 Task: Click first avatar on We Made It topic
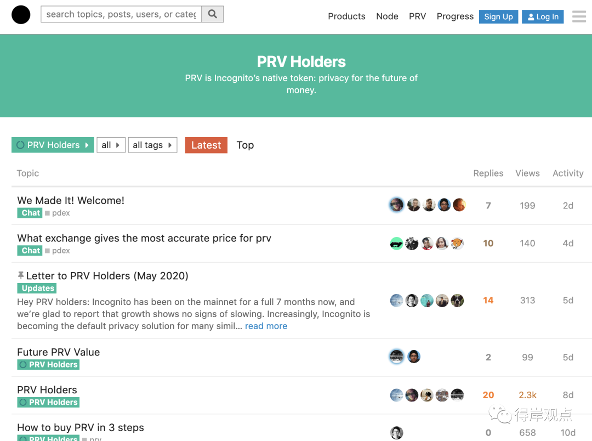click(x=396, y=205)
